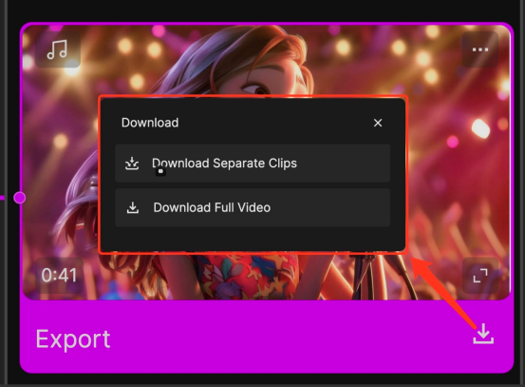Select the purple connector dot on card edge
525x387 pixels.
click(19, 198)
